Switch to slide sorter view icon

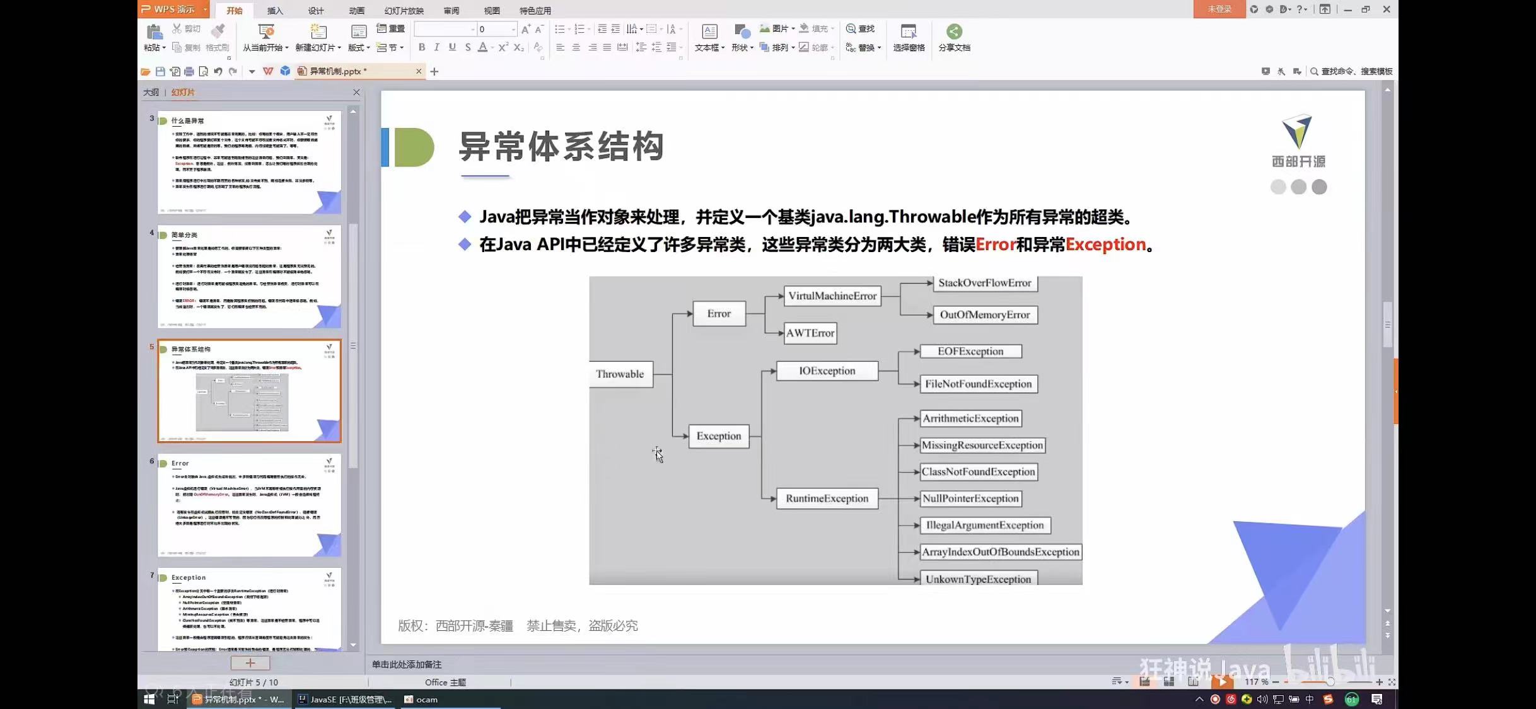point(1168,682)
